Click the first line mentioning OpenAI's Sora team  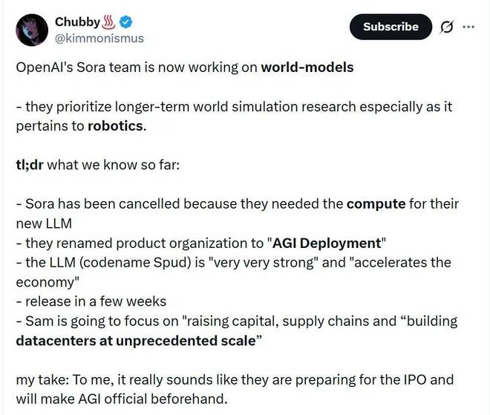point(137,68)
